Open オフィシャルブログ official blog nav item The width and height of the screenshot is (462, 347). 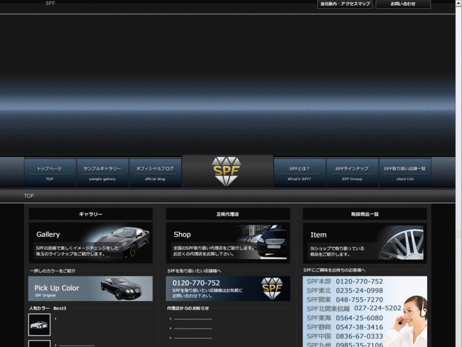pos(155,173)
